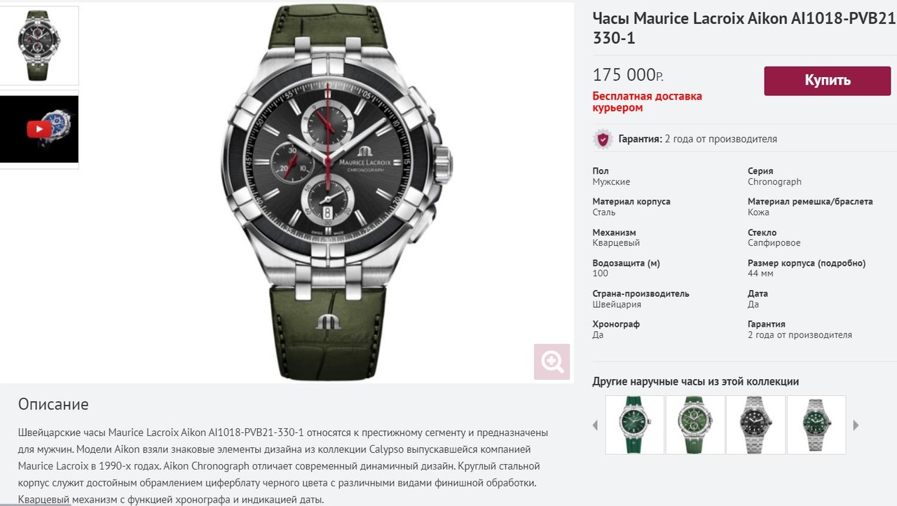The height and width of the screenshot is (506, 897).
Task: Click the 175 000 price
Action: pos(628,75)
